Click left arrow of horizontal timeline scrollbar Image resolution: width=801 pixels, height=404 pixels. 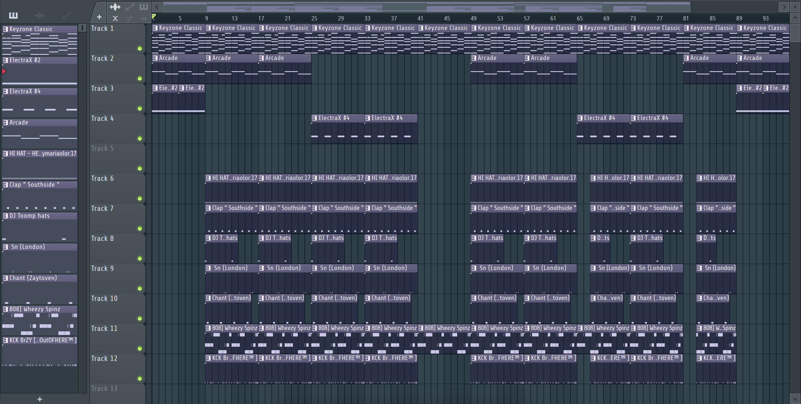point(157,6)
